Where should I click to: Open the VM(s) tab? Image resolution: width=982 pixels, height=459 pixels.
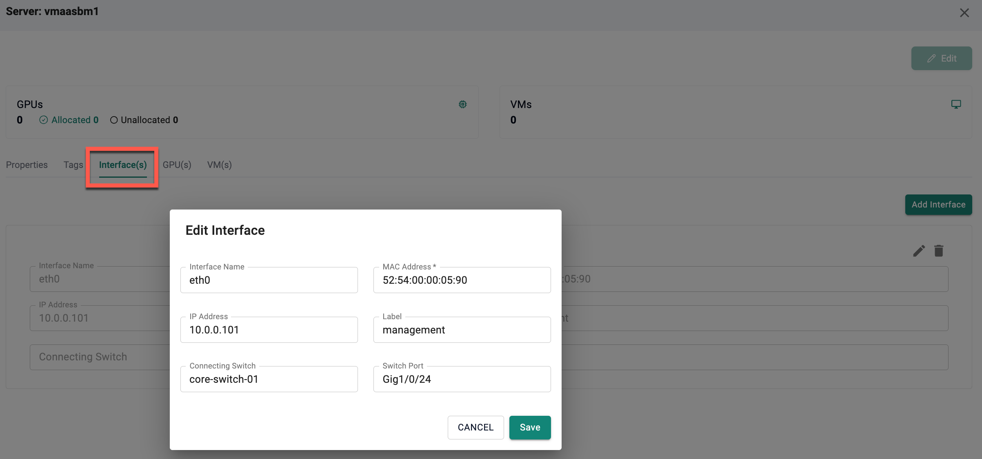[219, 165]
